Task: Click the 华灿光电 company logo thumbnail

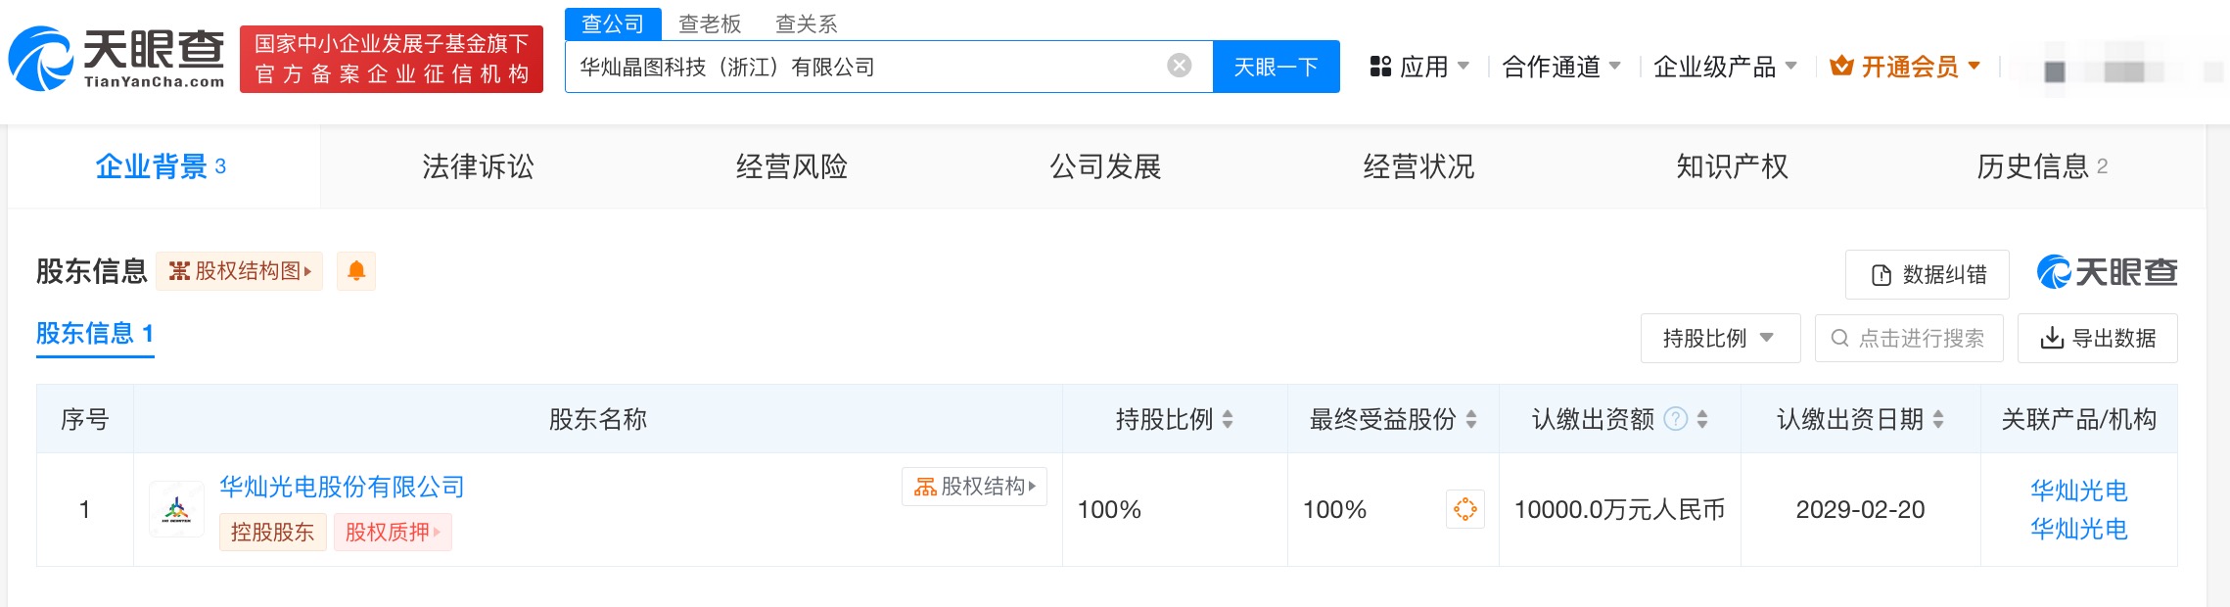Action: (x=176, y=509)
